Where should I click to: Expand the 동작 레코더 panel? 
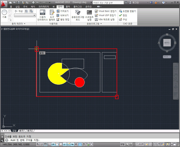tap(18, 24)
